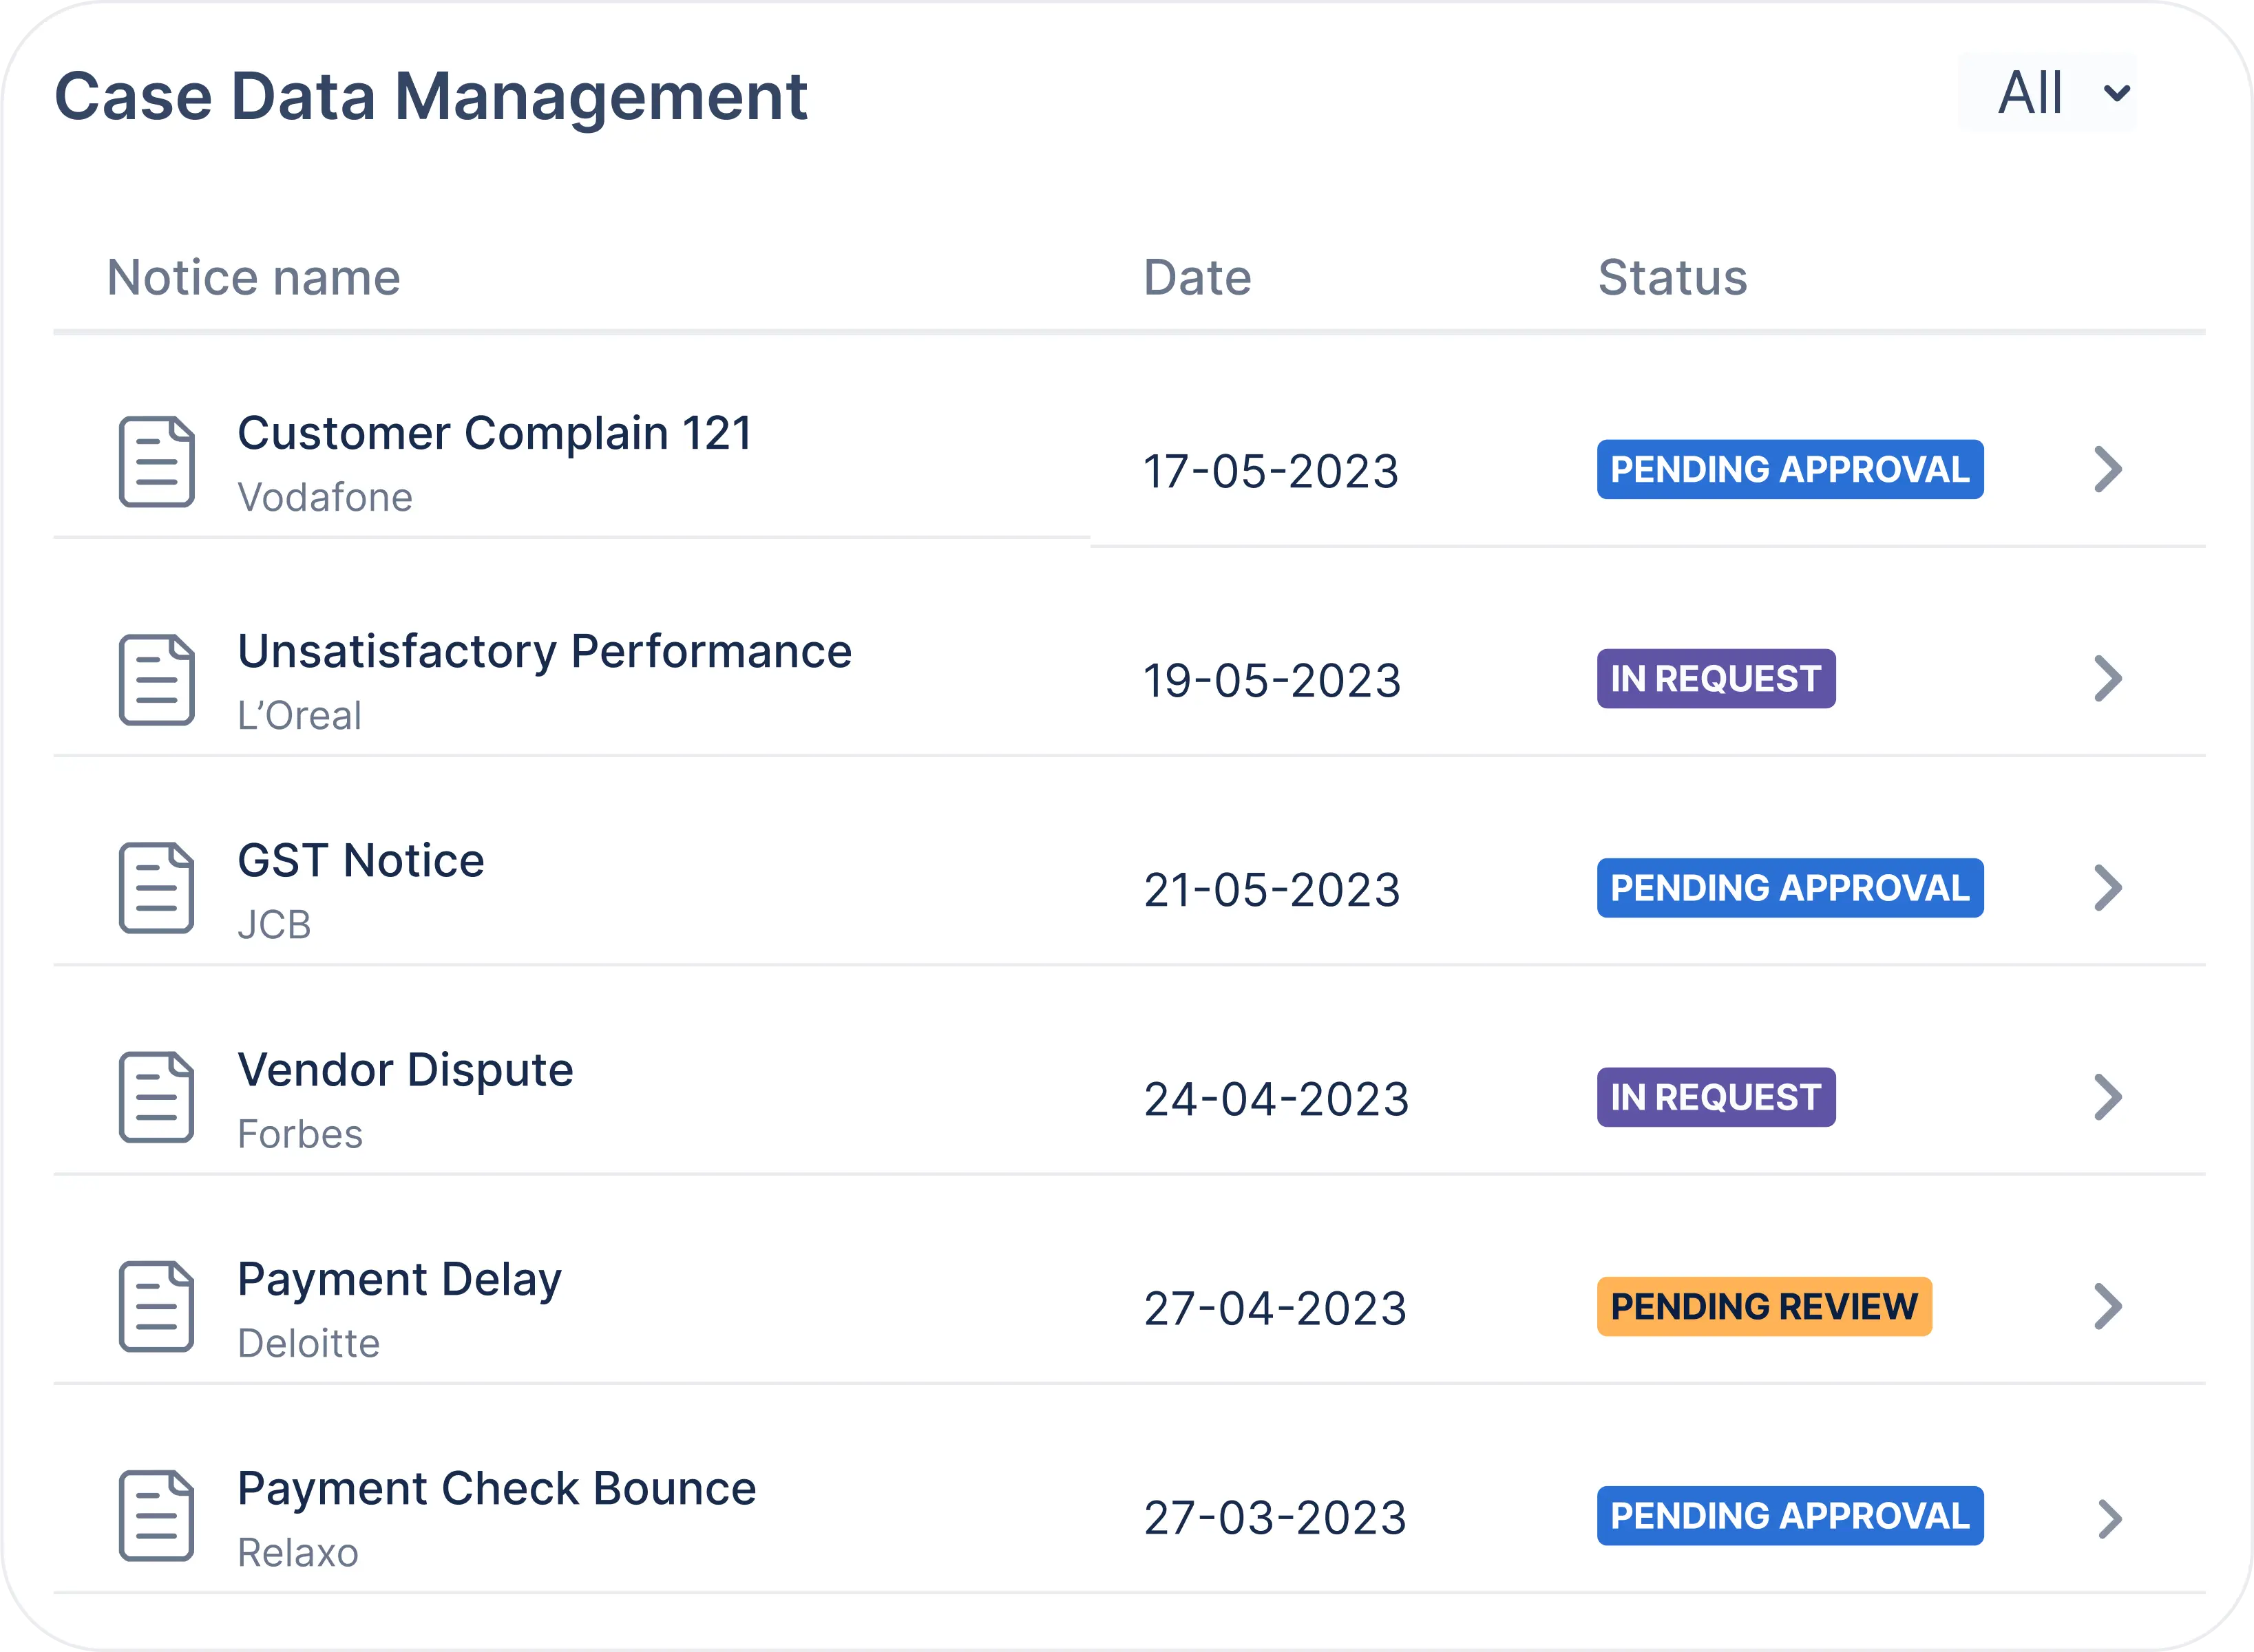Select the Relaxo company label
Image resolution: width=2254 pixels, height=1652 pixels.
(298, 1552)
